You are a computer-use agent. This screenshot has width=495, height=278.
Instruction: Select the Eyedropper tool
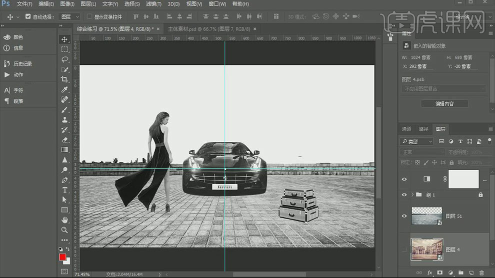(64, 90)
